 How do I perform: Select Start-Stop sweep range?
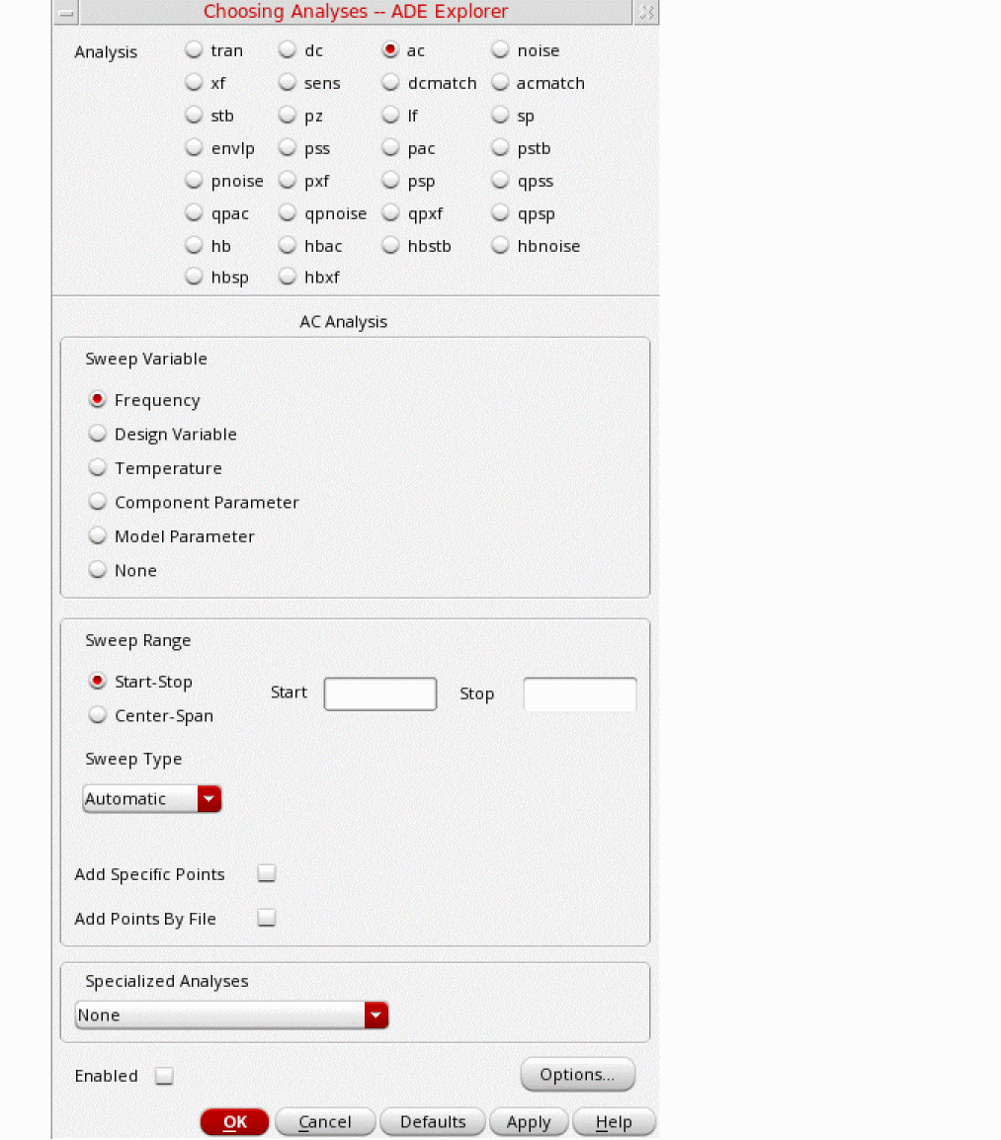click(x=98, y=682)
